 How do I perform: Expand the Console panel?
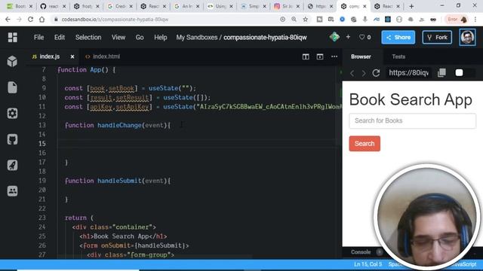click(361, 252)
